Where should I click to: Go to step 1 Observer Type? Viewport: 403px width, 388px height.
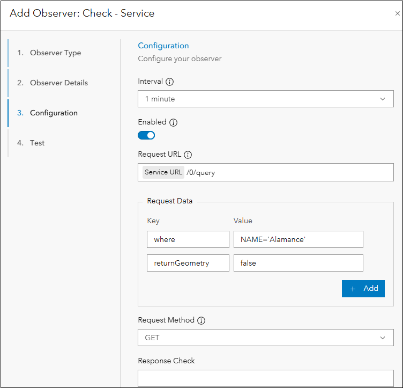(x=55, y=53)
